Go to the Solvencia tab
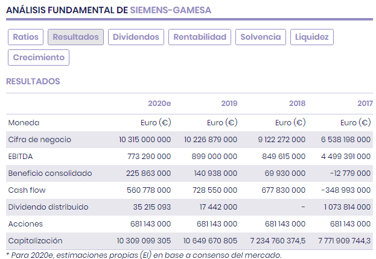The image size is (376, 259). tap(261, 37)
